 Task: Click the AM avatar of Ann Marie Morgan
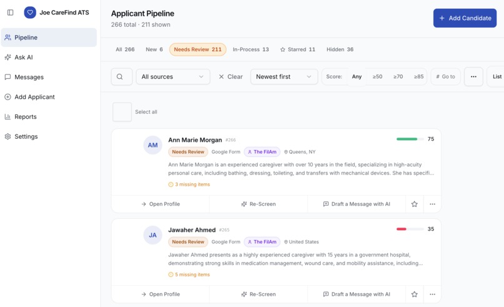click(153, 145)
